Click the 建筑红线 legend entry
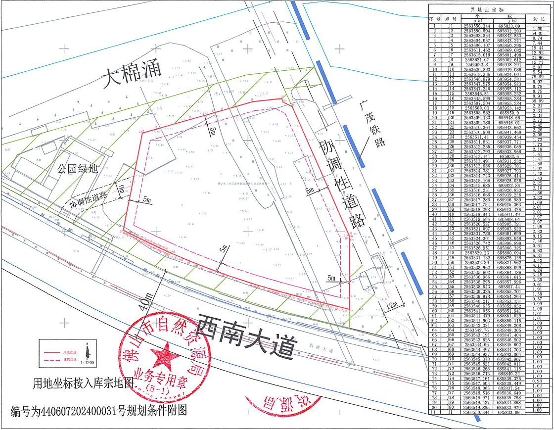Screen dimensions: 554x430 tap(69, 360)
